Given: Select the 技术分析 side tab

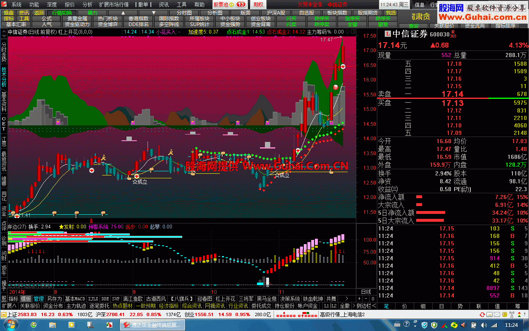Looking at the screenshot, I should pyautogui.click(x=4, y=77).
